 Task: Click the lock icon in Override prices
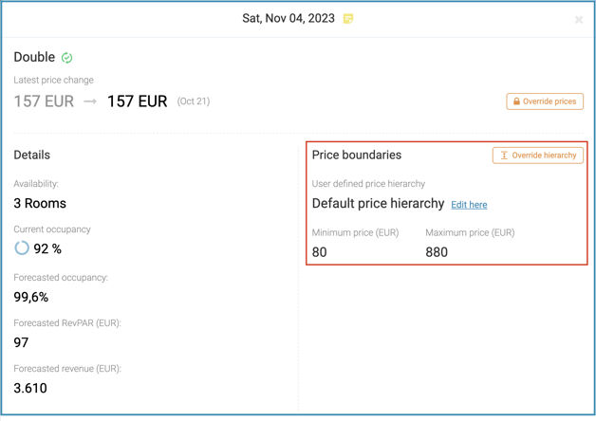coord(516,101)
